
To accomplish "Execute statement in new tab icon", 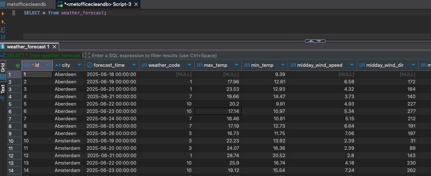I will click(x=3, y=22).
